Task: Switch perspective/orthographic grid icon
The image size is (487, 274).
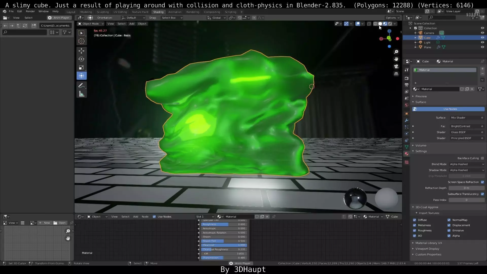Action: pyautogui.click(x=396, y=74)
